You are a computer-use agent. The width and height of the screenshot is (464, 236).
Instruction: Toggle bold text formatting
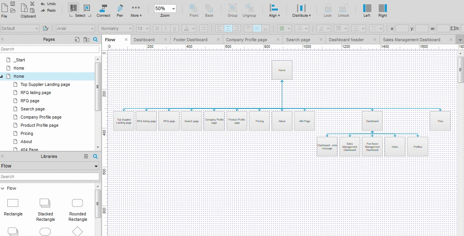156,28
